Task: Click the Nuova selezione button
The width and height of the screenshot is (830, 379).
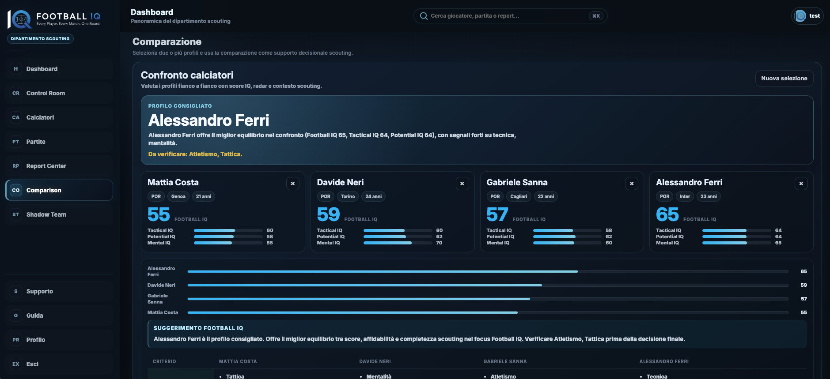Action: (784, 78)
